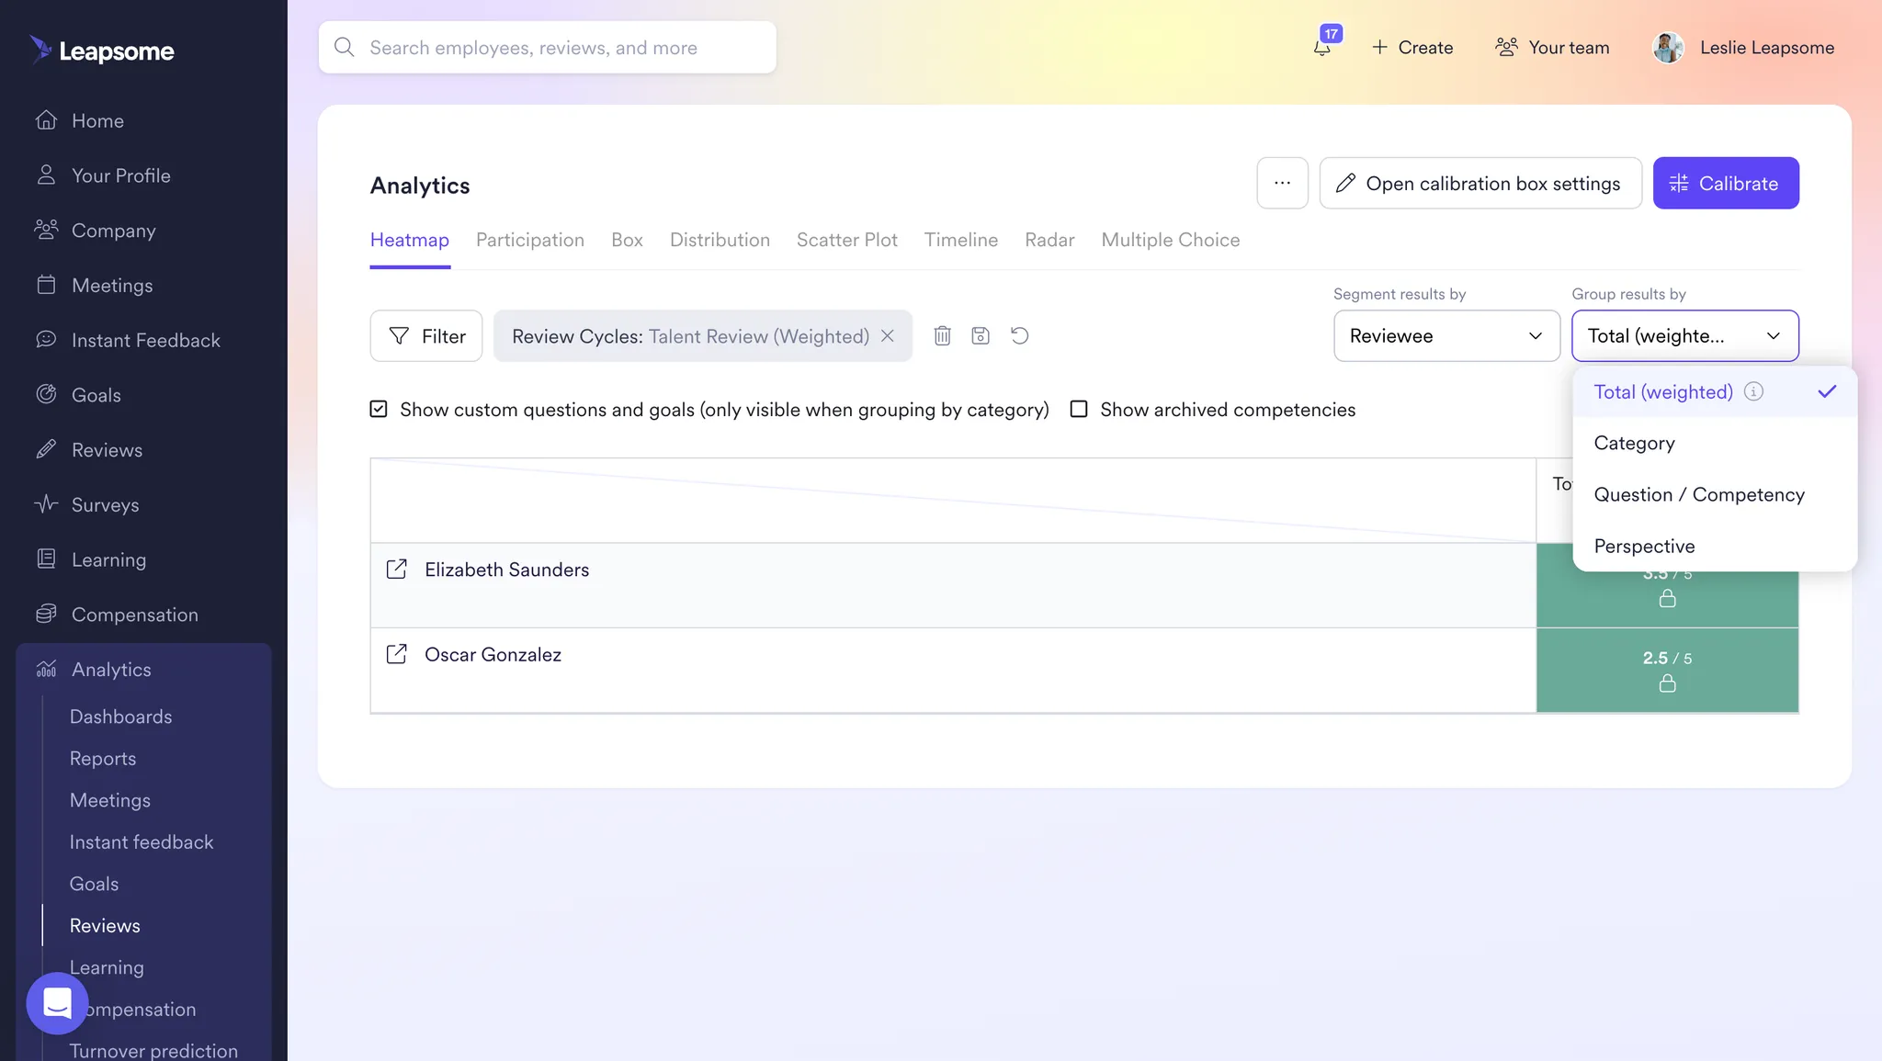Open Elizabeth Saunders via external link icon
This screenshot has height=1061, width=1882.
coord(396,570)
